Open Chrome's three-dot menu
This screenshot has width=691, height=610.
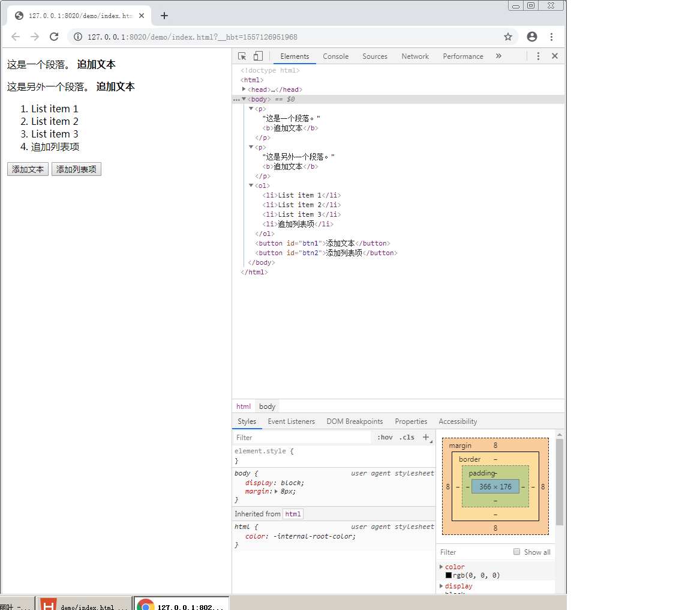(551, 37)
